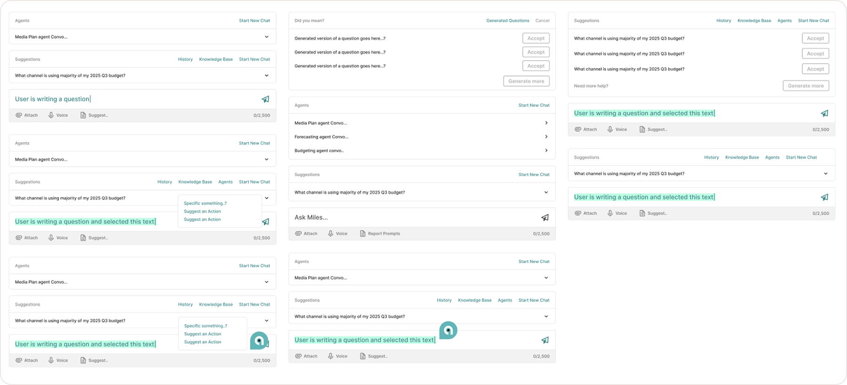
Task: Click Miles avatar bubble below Media Plan agent dropdown
Action: [x=448, y=330]
